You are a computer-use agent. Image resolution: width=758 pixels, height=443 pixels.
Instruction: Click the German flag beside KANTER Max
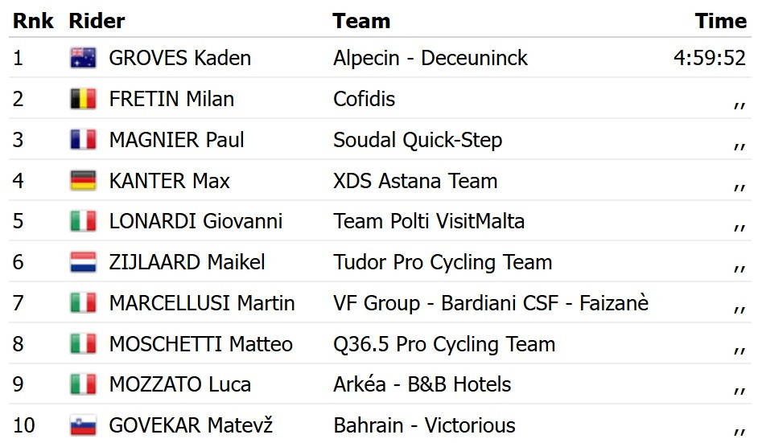coord(83,182)
